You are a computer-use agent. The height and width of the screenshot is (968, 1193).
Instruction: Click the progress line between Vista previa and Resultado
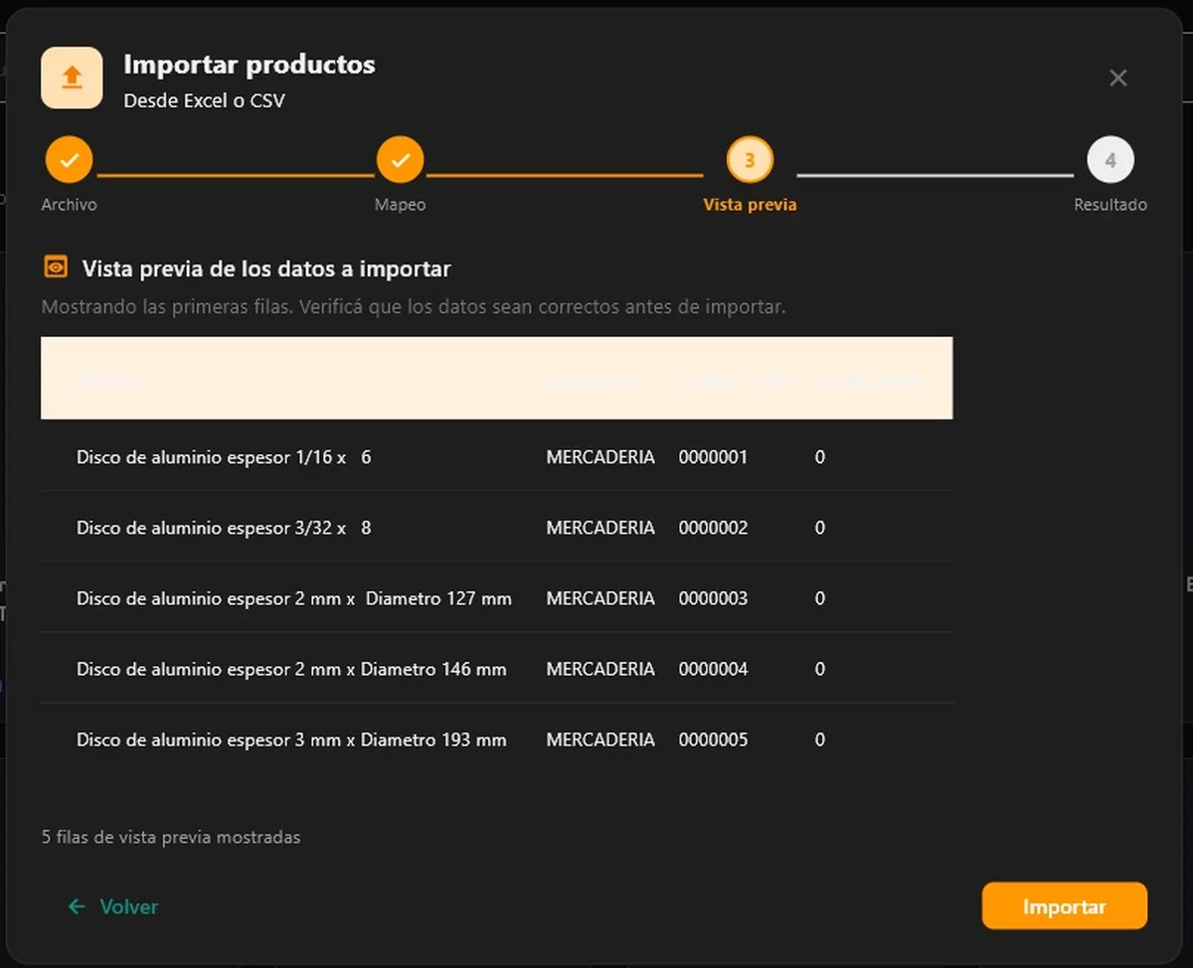(936, 176)
